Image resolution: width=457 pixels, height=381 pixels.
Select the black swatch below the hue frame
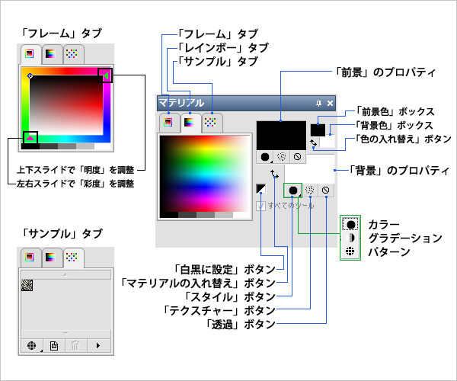[x=30, y=146]
